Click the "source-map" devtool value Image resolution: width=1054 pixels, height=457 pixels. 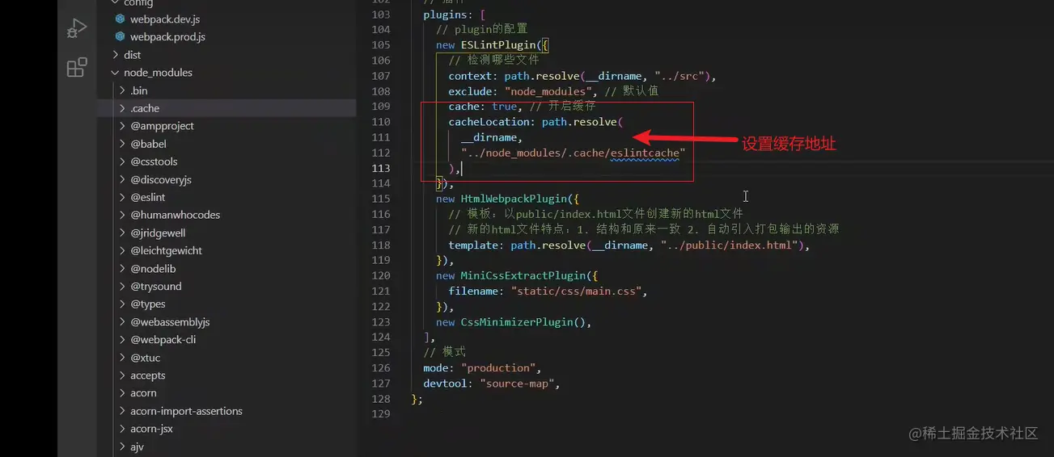pos(517,383)
